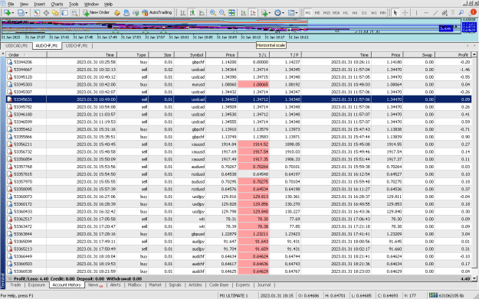Switch chart timeframe to M15

point(326,13)
